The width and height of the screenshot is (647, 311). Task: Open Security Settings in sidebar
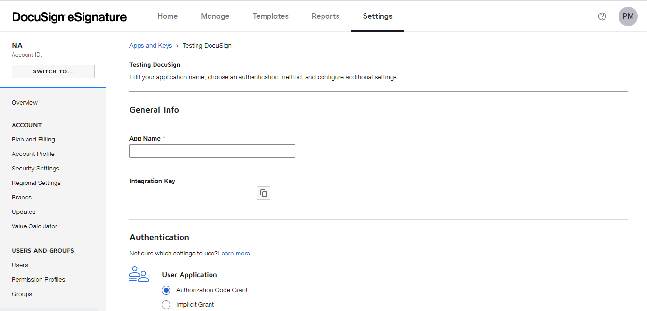pyautogui.click(x=35, y=169)
